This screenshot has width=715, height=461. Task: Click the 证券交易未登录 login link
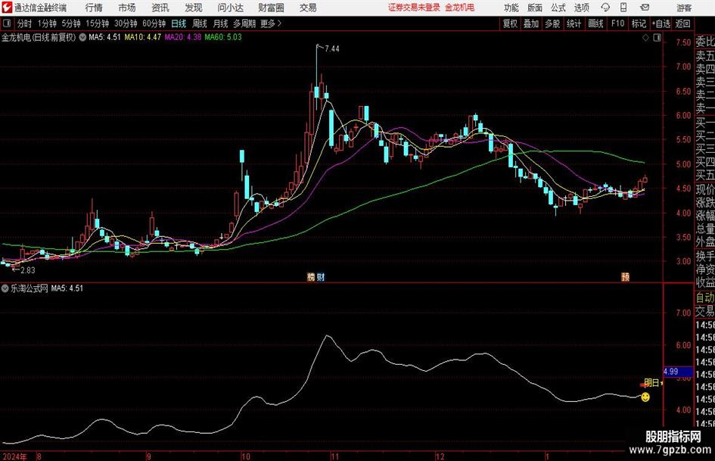[x=414, y=8]
